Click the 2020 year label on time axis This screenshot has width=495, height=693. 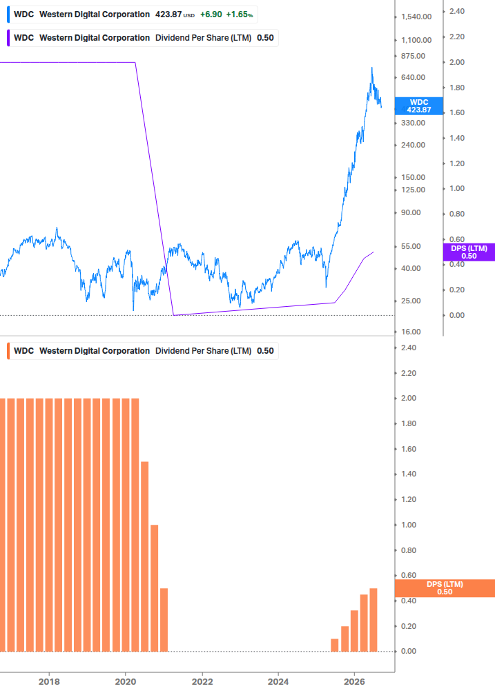coord(126,681)
